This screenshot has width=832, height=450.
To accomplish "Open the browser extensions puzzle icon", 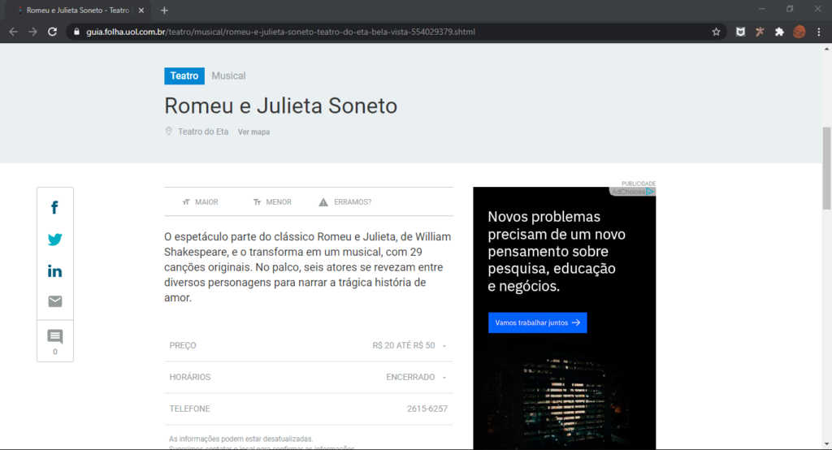I will pyautogui.click(x=779, y=32).
